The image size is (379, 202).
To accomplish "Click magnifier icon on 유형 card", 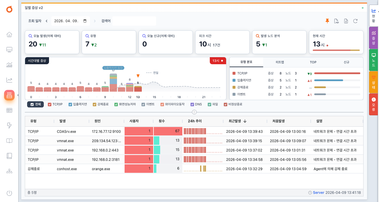I will (x=87, y=36).
